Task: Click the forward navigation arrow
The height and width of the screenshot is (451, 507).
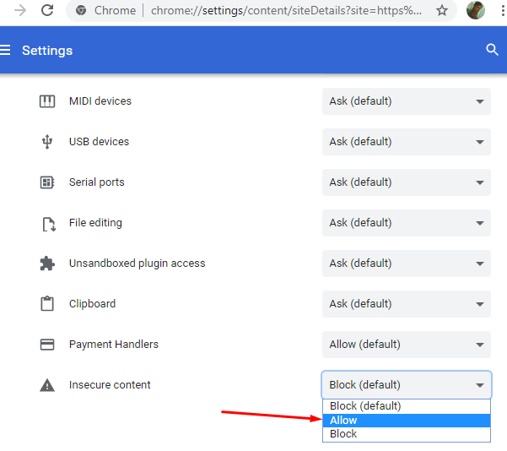Action: click(x=20, y=10)
